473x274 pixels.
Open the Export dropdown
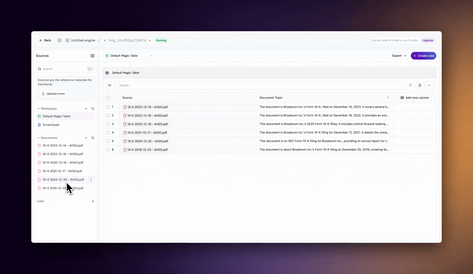[x=399, y=56]
